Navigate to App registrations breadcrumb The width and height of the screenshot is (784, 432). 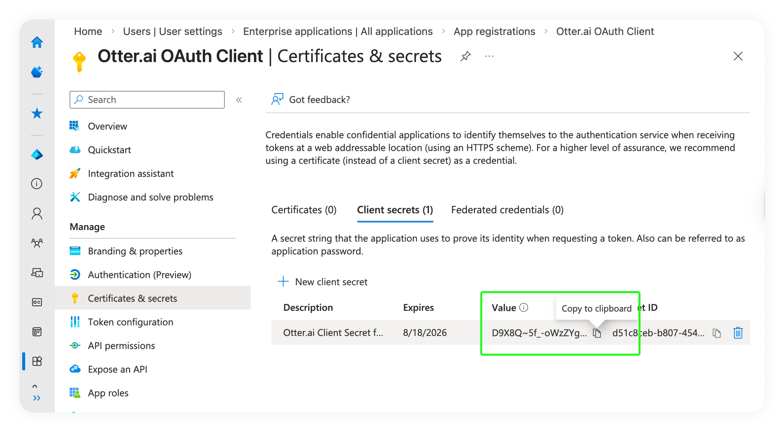pos(494,32)
